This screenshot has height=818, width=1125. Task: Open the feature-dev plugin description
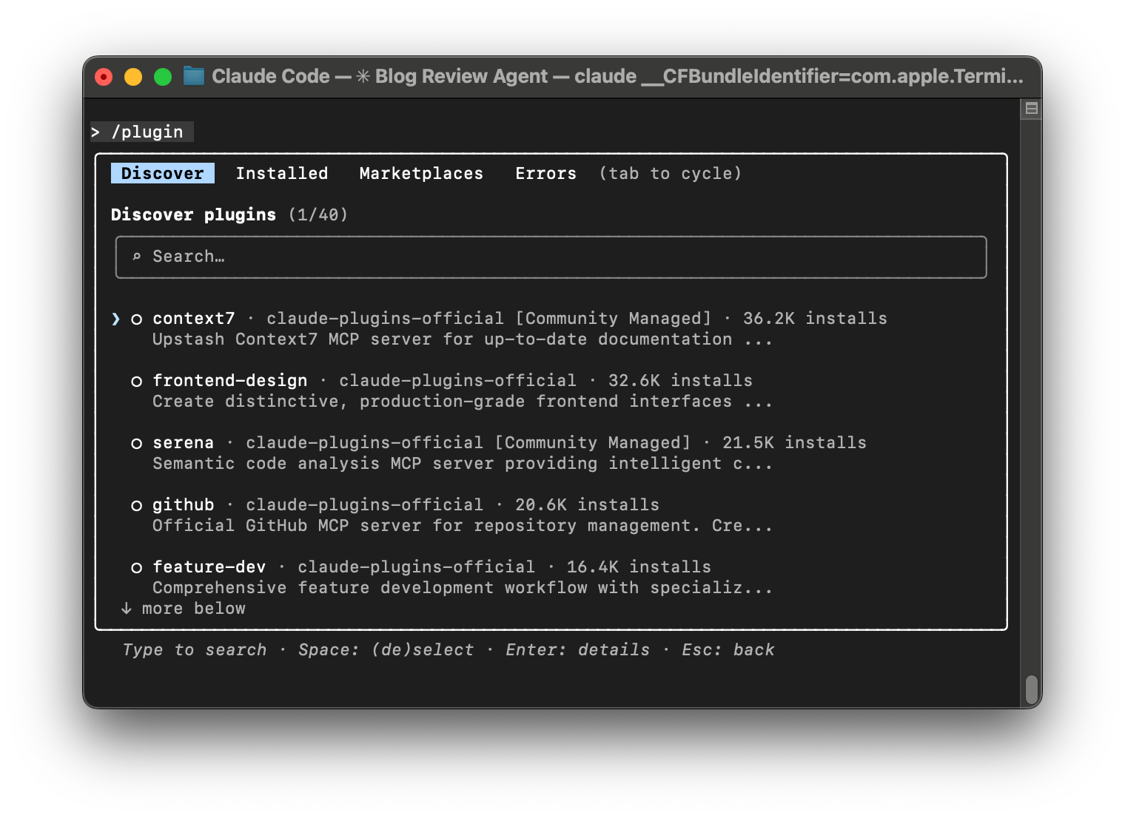coord(463,587)
